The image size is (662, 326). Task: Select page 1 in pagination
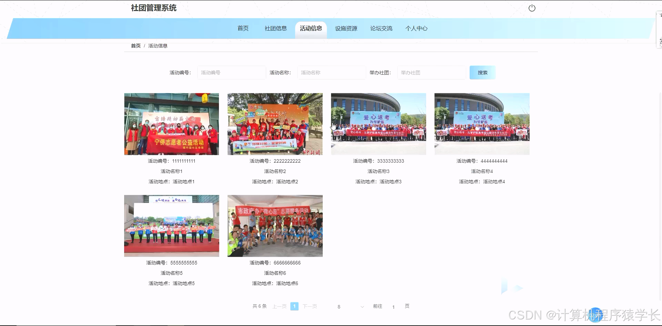pyautogui.click(x=294, y=306)
